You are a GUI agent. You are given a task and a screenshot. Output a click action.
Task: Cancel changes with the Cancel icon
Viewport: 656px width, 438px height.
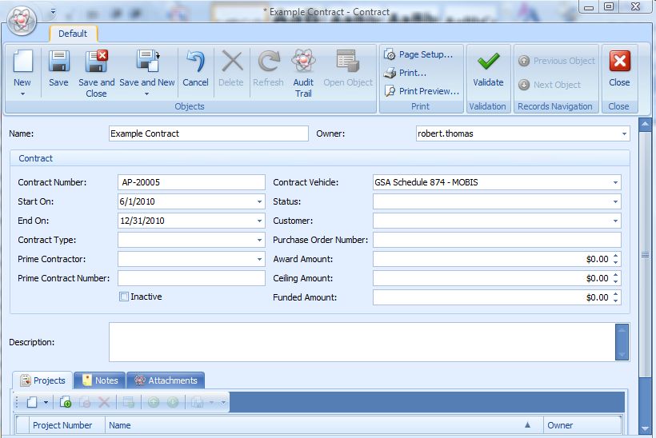(x=195, y=62)
